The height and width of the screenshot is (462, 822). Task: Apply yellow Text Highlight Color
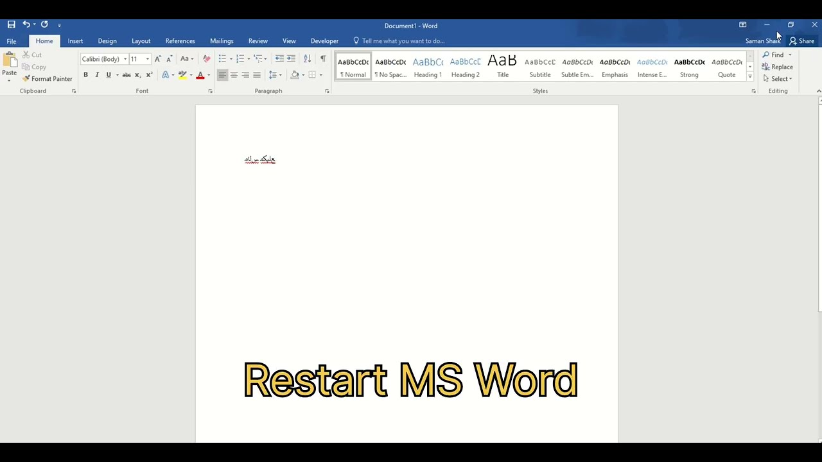click(x=182, y=75)
